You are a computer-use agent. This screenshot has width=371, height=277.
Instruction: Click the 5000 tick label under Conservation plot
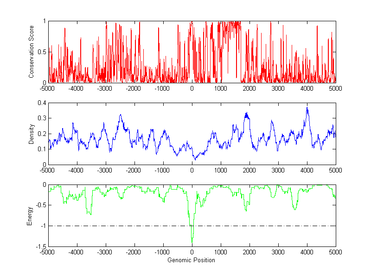[x=335, y=88]
